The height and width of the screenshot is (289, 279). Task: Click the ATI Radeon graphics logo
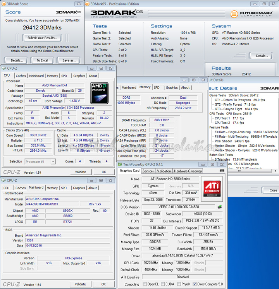pyautogui.click(x=212, y=189)
